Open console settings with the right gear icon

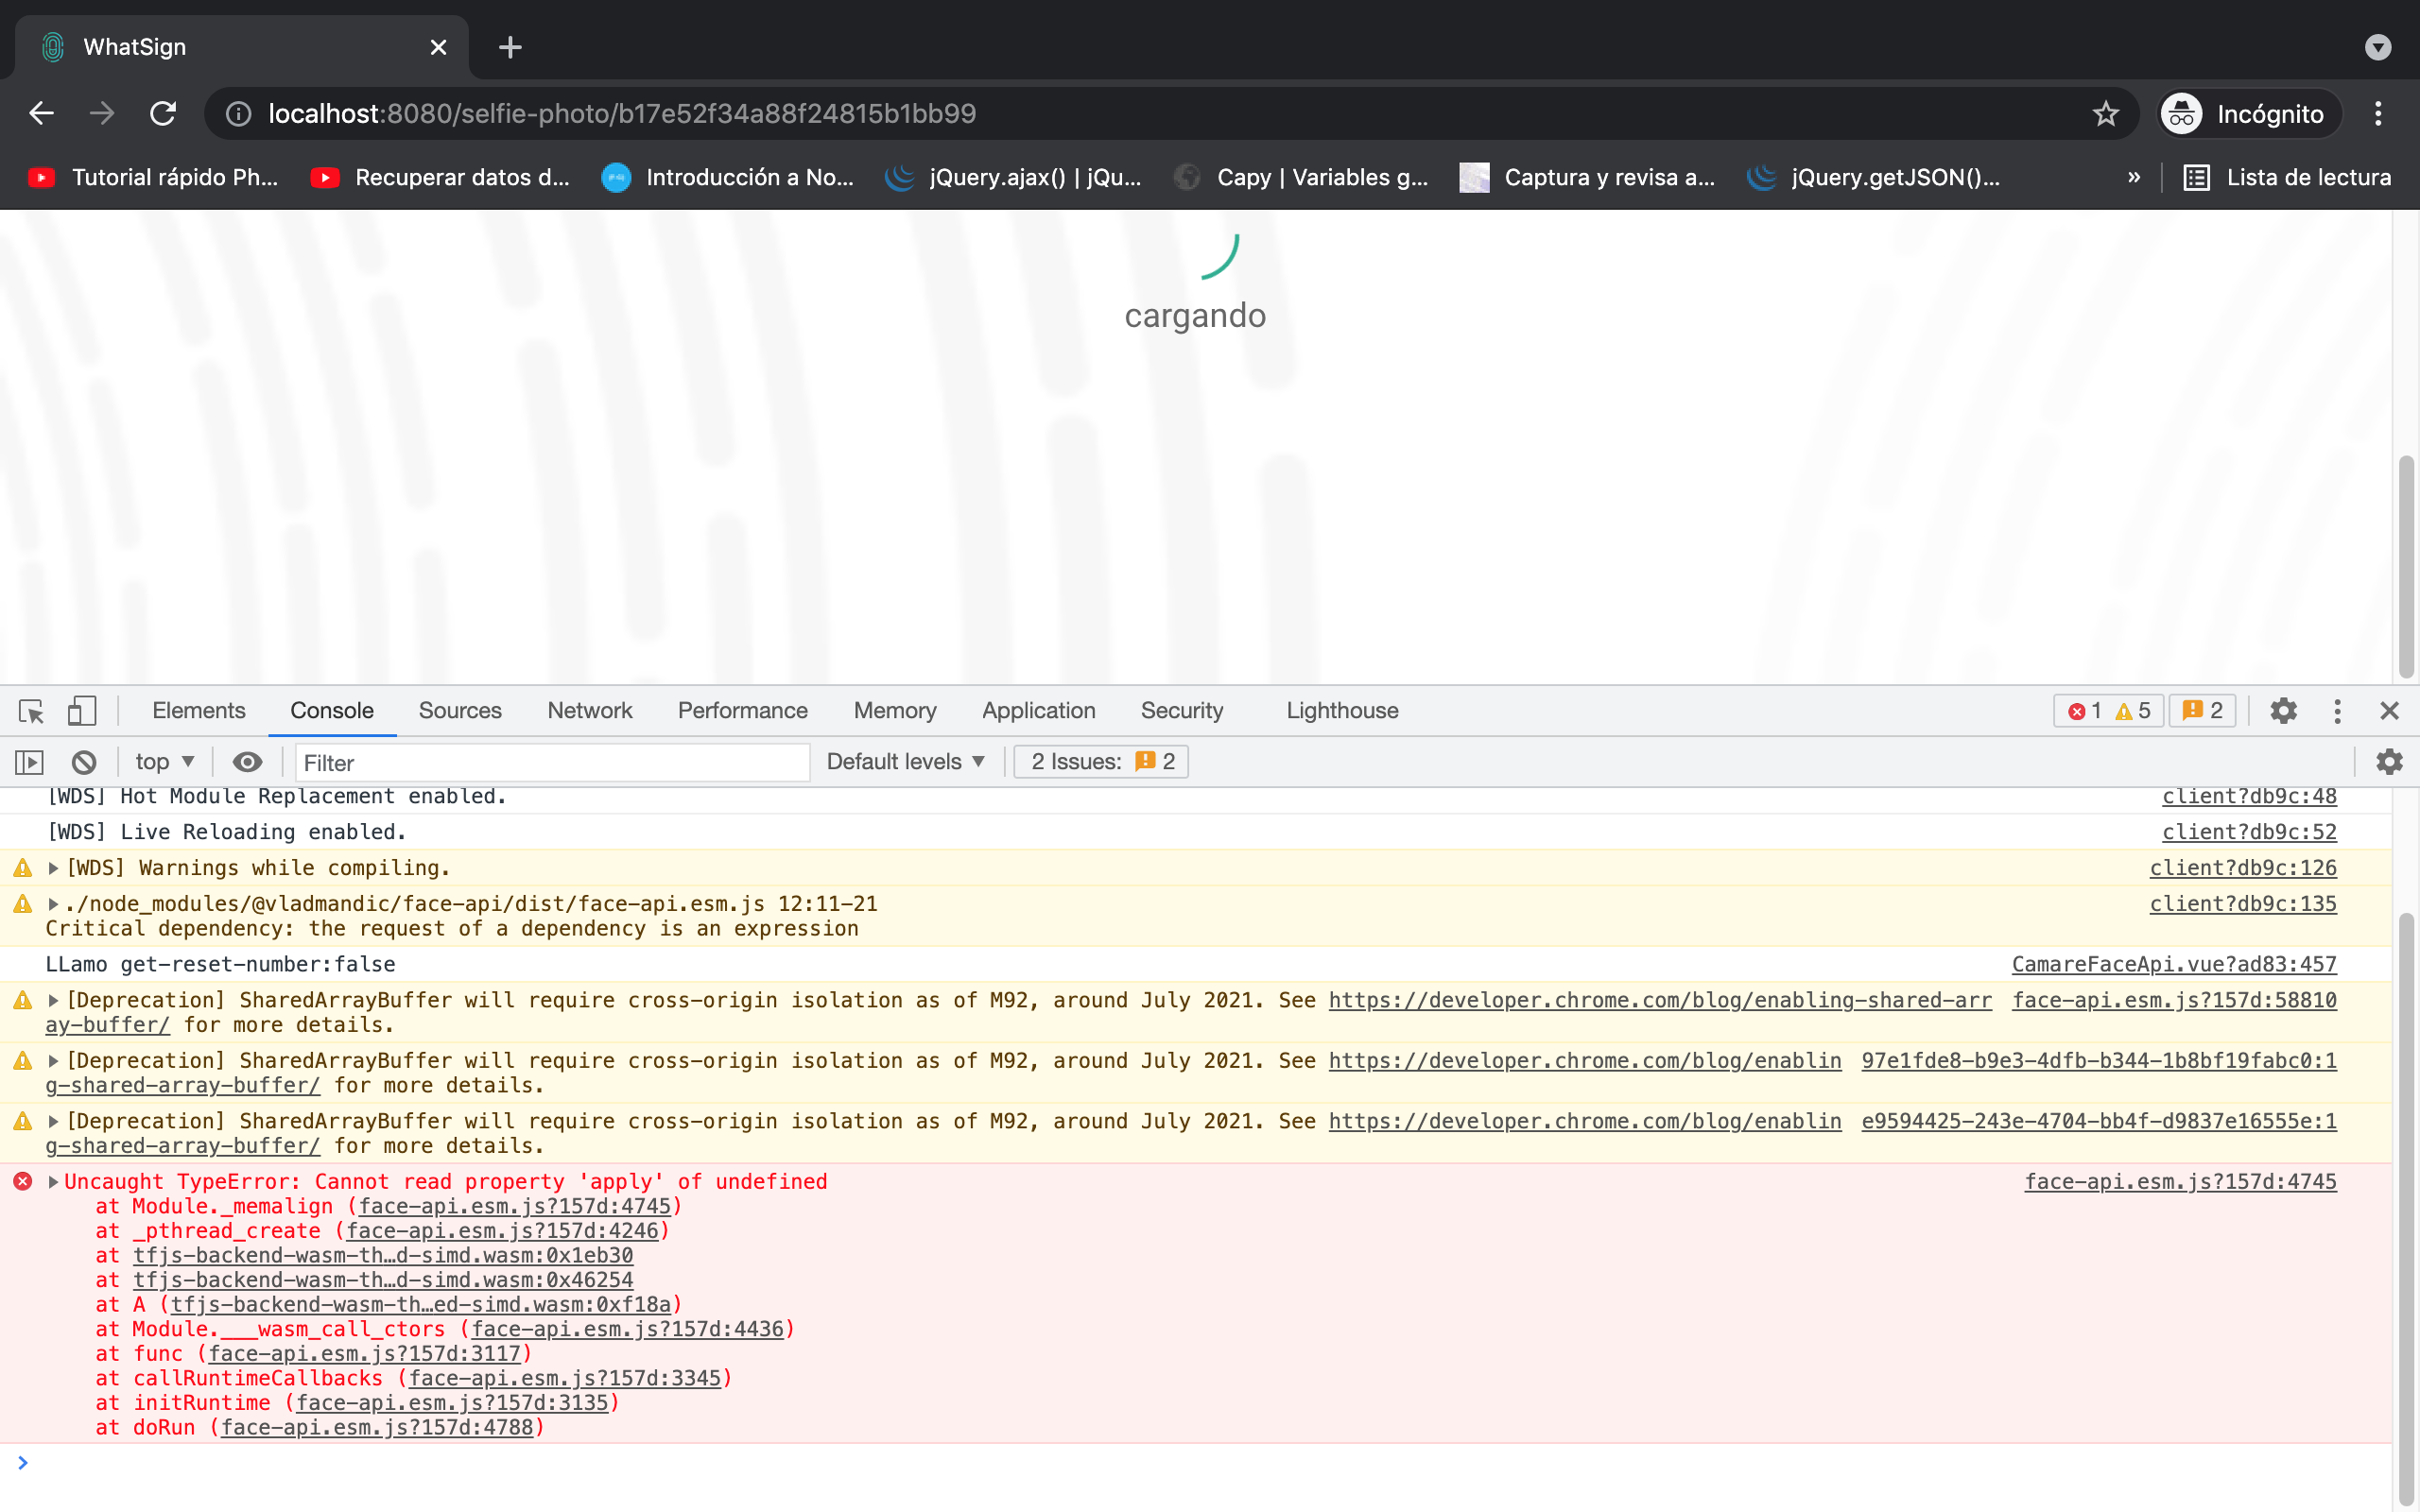2391,761
